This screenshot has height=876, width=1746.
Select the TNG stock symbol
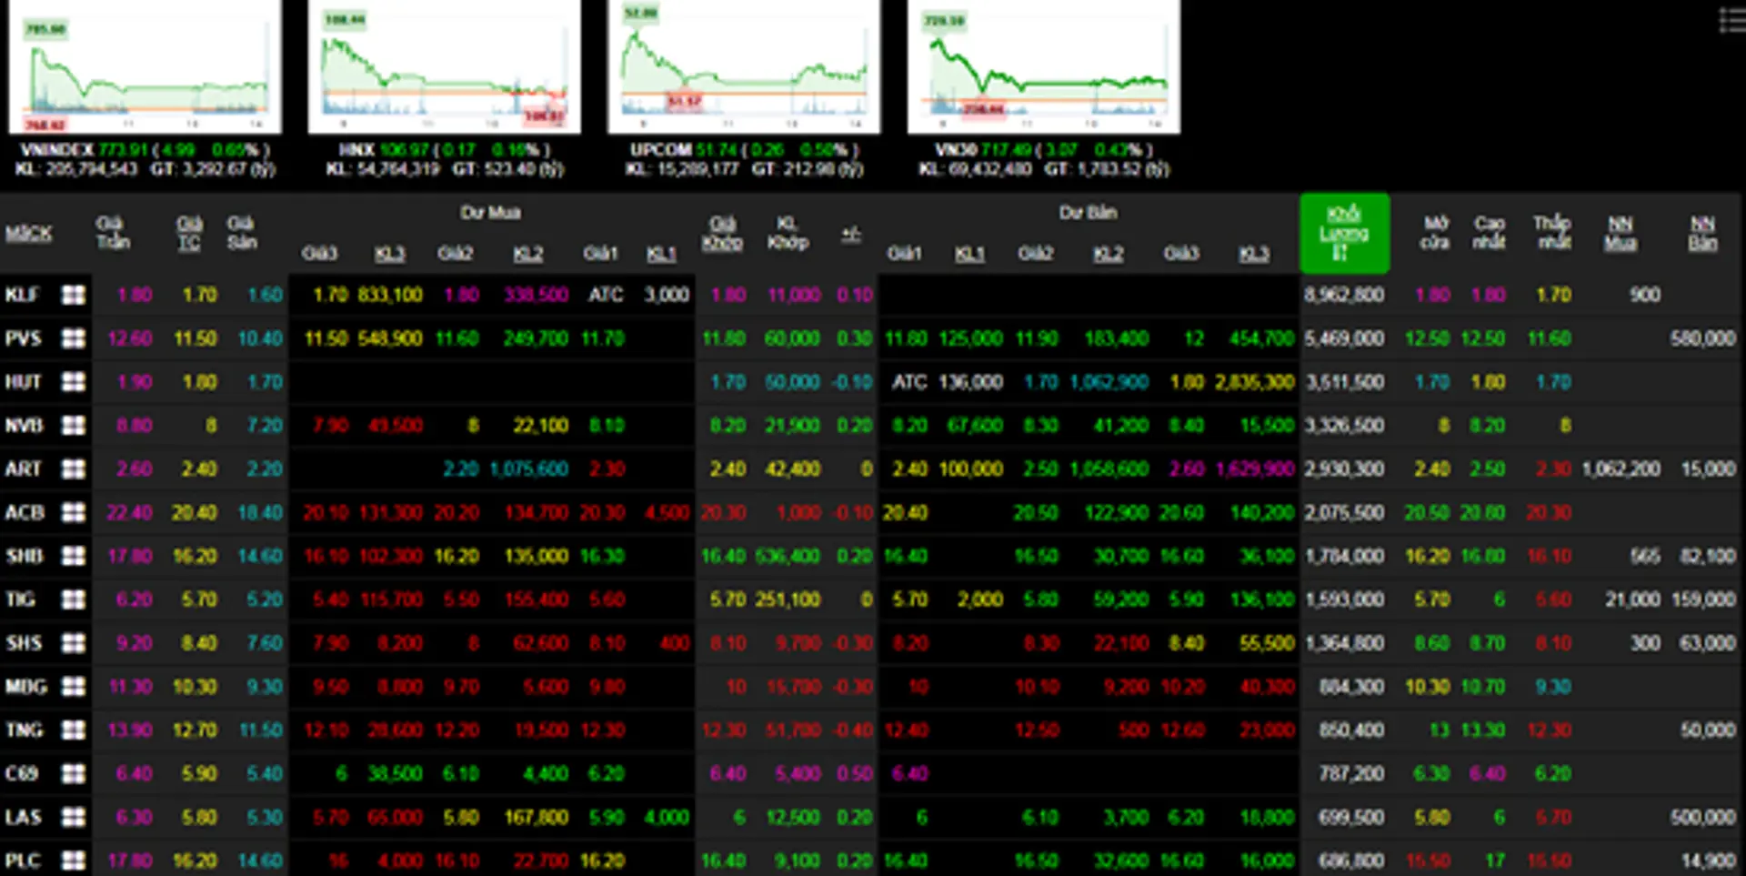[25, 730]
